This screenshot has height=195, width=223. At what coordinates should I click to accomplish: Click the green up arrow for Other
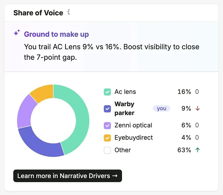[198, 150]
